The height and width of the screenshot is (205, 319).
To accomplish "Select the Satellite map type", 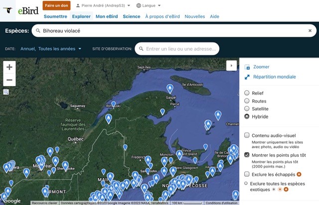I will pos(247,108).
